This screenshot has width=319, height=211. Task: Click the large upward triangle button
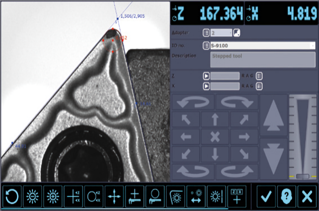pyautogui.click(x=273, y=115)
